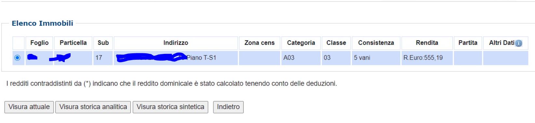The width and height of the screenshot is (535, 123).
Task: Open Visura storica analitica
Action: [93, 107]
